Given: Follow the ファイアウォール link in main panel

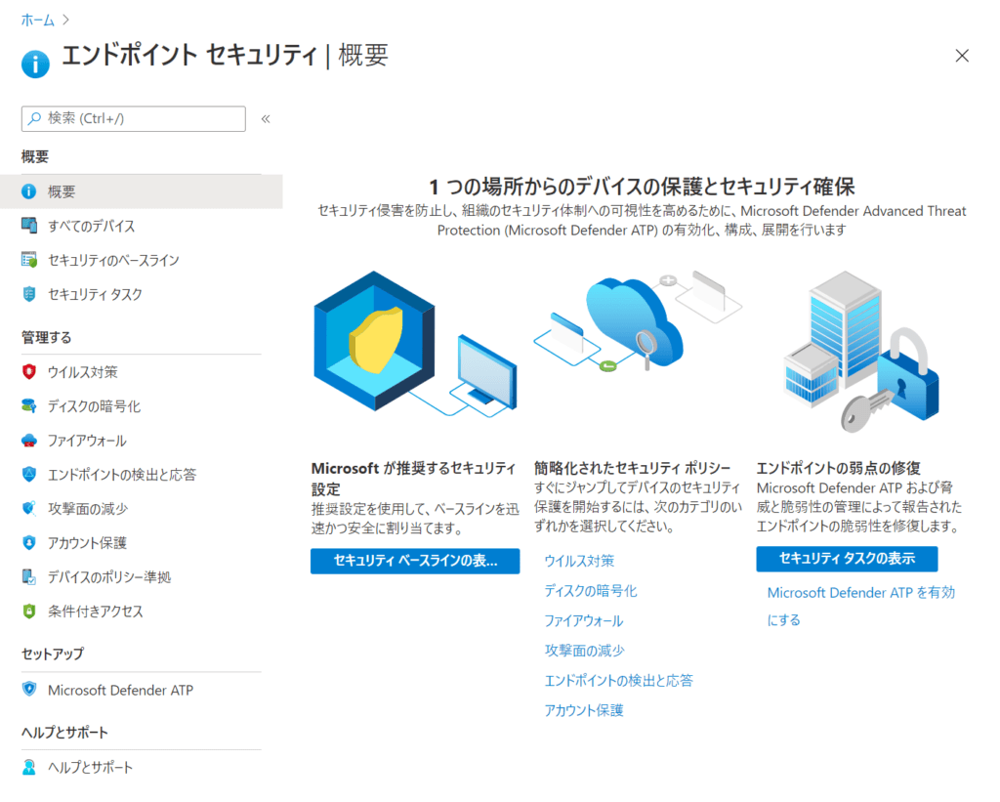Looking at the screenshot, I should click(584, 621).
